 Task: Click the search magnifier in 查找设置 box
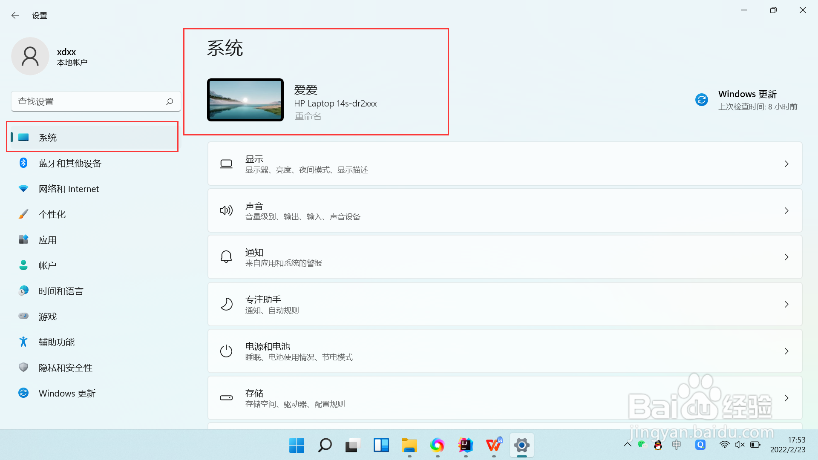pos(170,101)
